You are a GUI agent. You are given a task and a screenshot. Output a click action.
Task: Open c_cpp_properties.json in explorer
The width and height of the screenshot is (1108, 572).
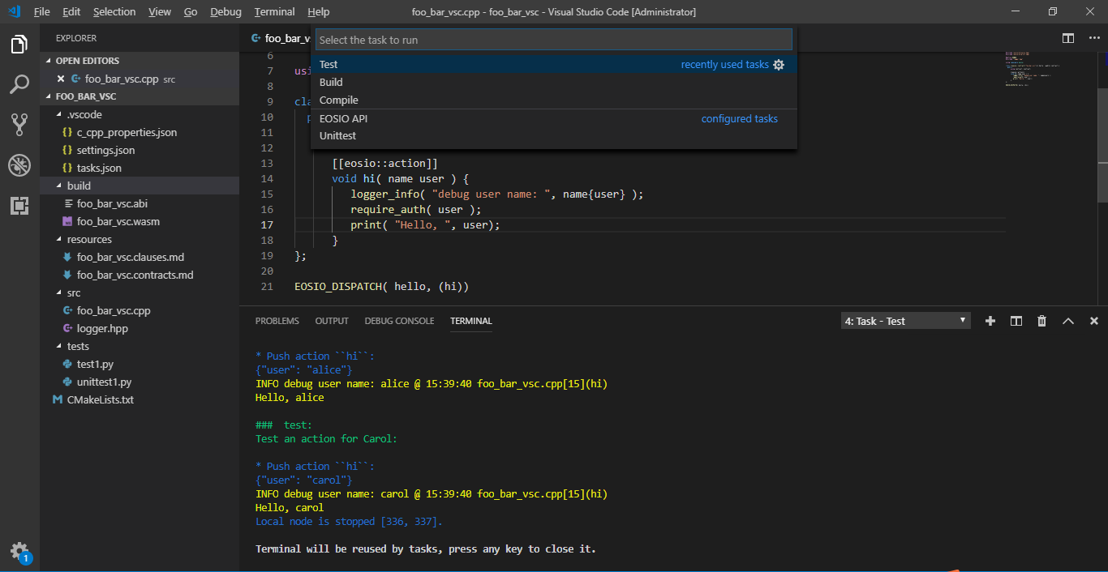click(140, 132)
